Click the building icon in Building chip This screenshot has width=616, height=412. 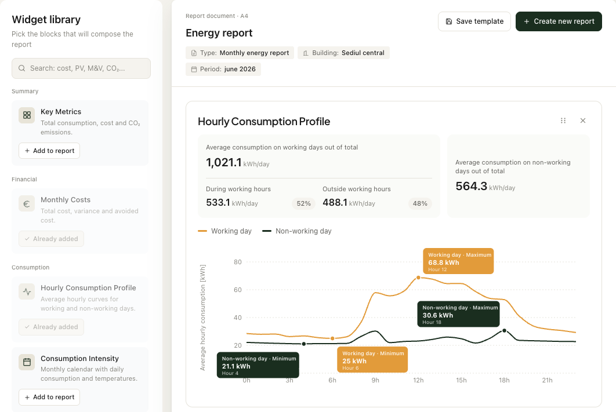(306, 53)
